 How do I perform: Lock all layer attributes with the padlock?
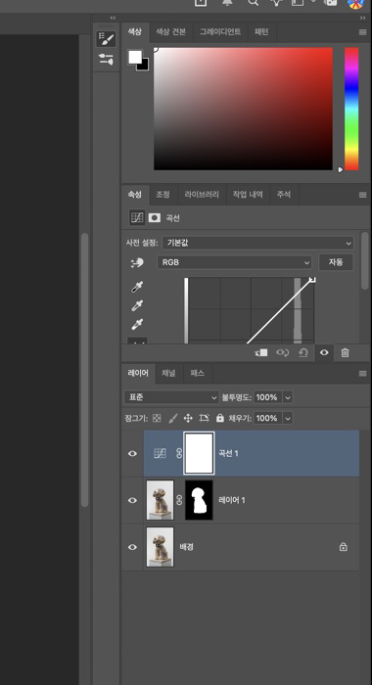point(220,418)
